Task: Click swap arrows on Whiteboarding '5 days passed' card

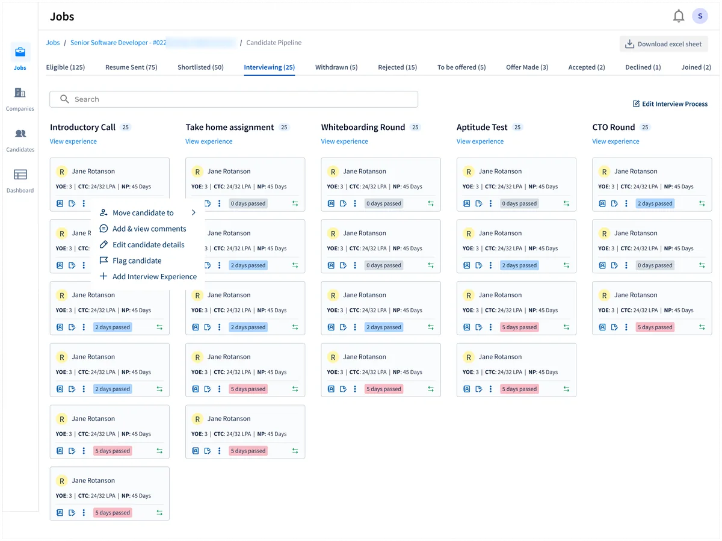Action: pos(431,389)
